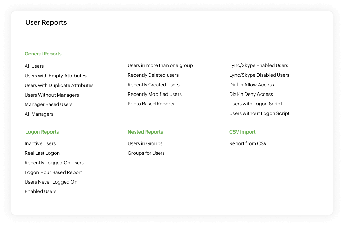
Task: Check the Recently Deleted users report
Action: [x=153, y=75]
